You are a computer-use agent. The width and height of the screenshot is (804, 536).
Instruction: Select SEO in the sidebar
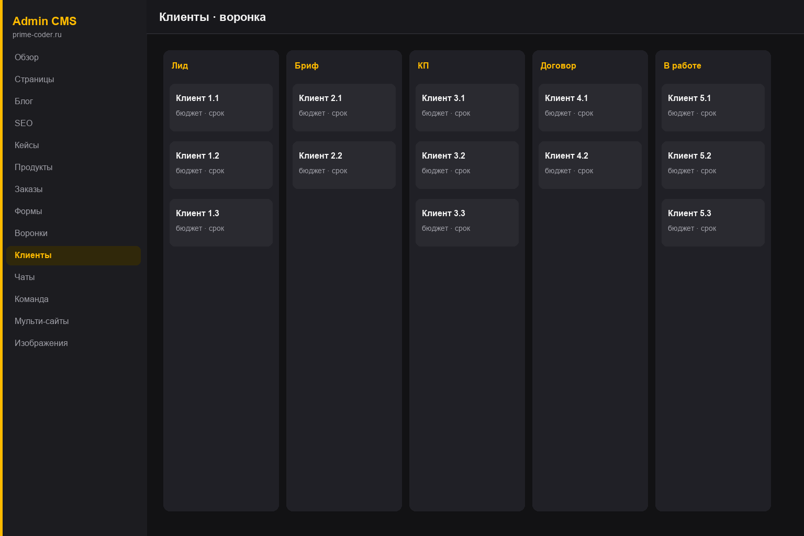click(x=73, y=124)
